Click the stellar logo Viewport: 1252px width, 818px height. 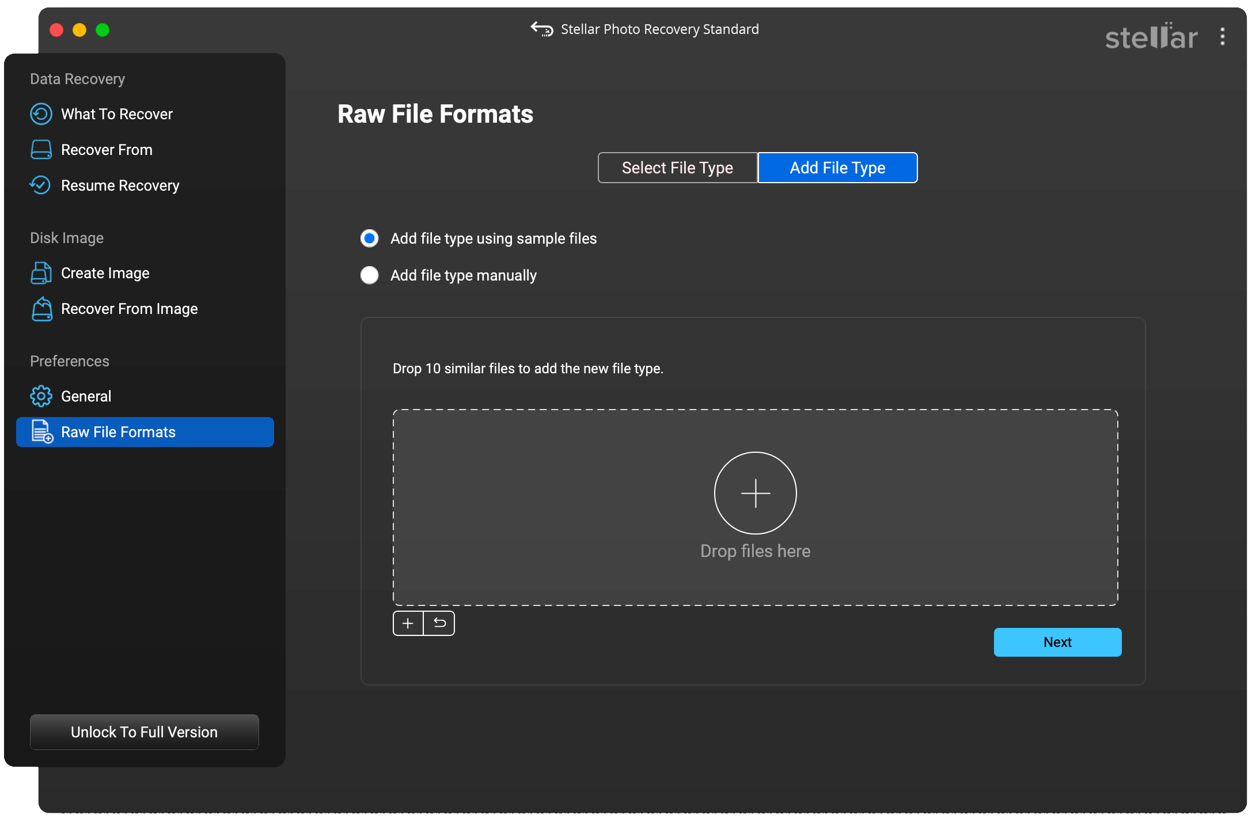tap(1151, 37)
